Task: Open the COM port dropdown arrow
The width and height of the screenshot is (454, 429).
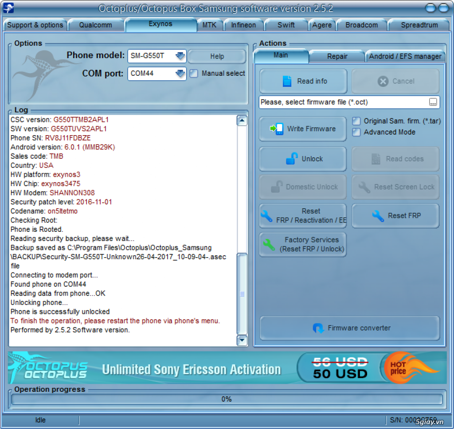Action: coord(180,74)
